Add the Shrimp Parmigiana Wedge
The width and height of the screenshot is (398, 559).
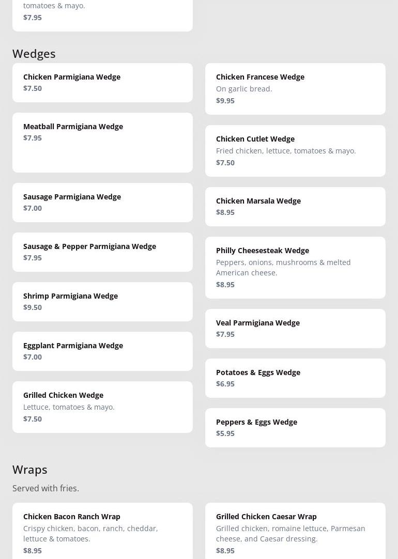pos(102,301)
